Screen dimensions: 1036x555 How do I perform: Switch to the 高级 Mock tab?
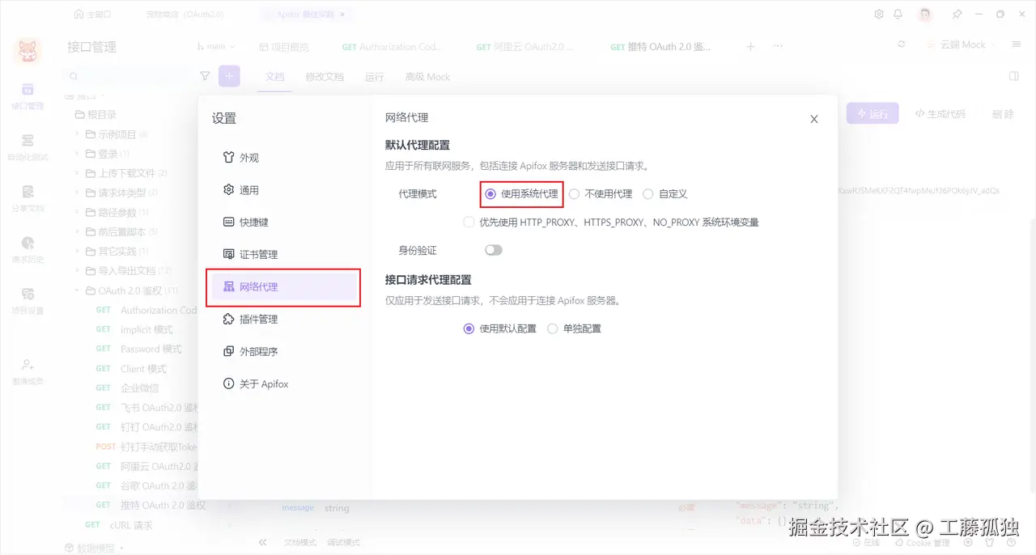tap(427, 76)
